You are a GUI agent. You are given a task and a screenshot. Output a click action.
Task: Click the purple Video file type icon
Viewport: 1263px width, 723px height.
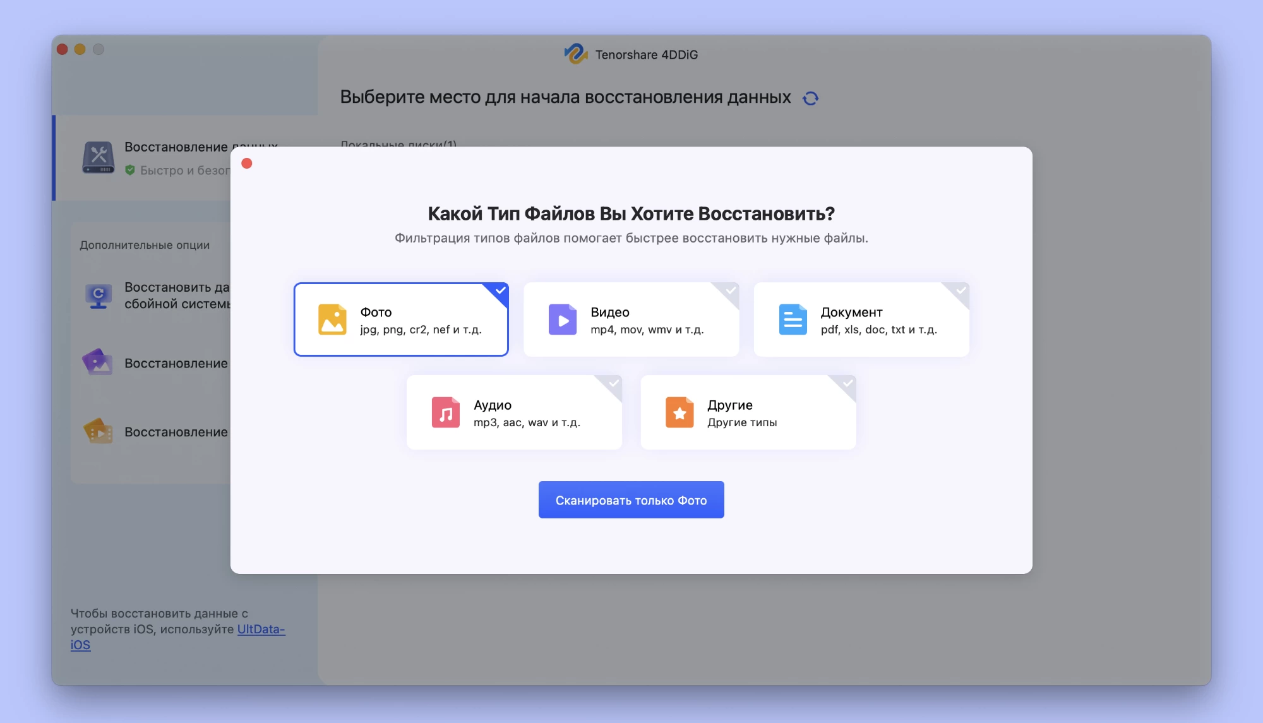(562, 320)
